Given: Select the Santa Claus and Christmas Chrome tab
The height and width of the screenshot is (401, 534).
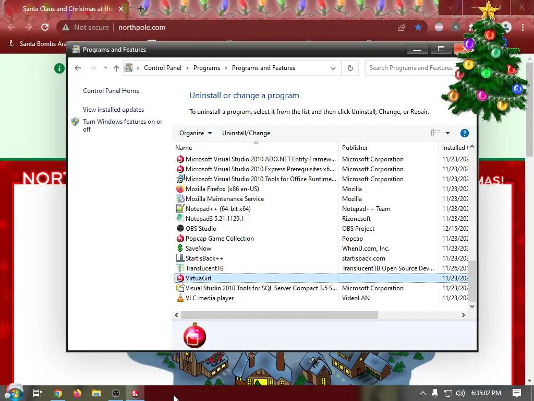Looking at the screenshot, I should coord(67,9).
